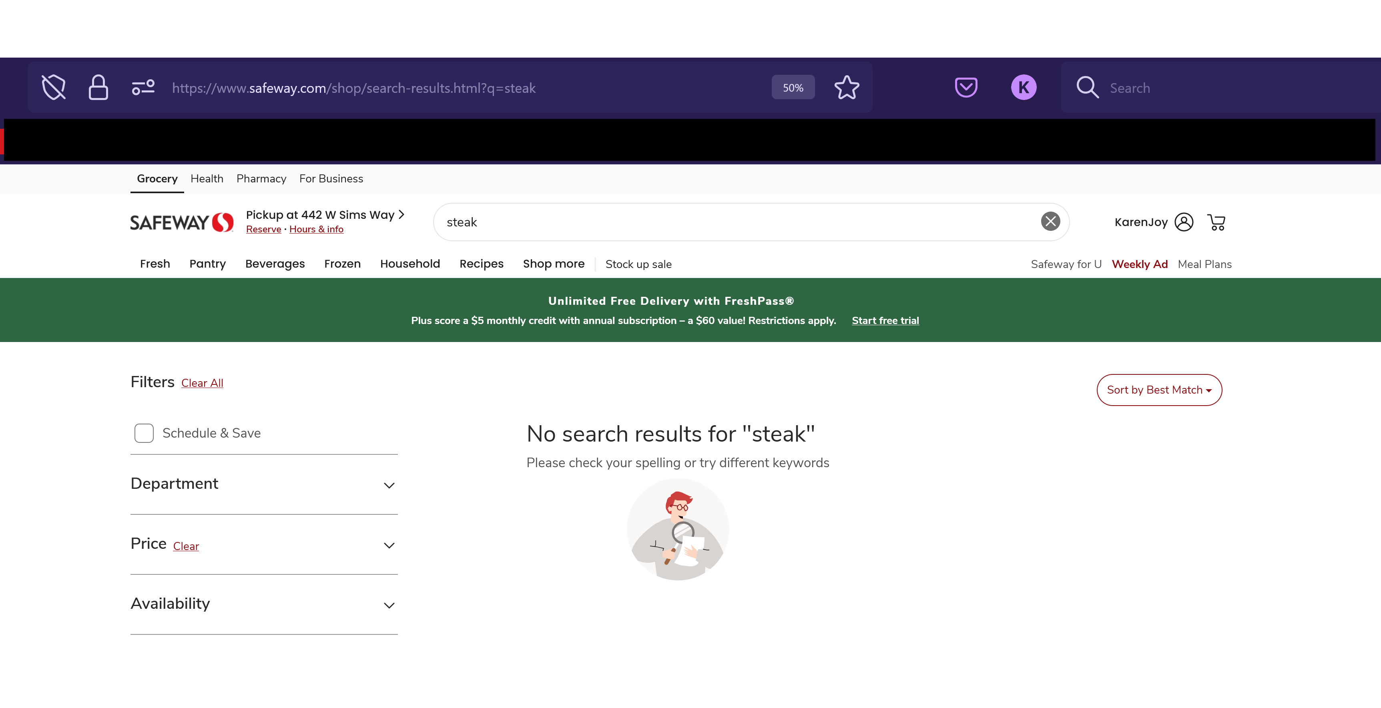Screen dimensions: 1381x708
Task: Click the Reserve link
Action: point(263,229)
